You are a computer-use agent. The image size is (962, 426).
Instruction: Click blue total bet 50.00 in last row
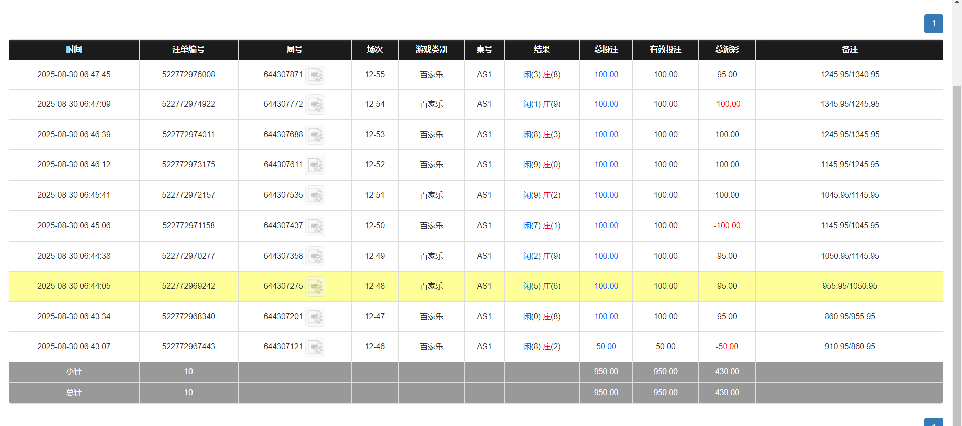point(606,347)
